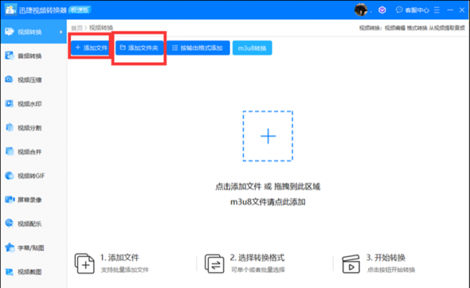Image resolution: width=470 pixels, height=288 pixels.
Task: Click the app logo icon
Action: 11,9
